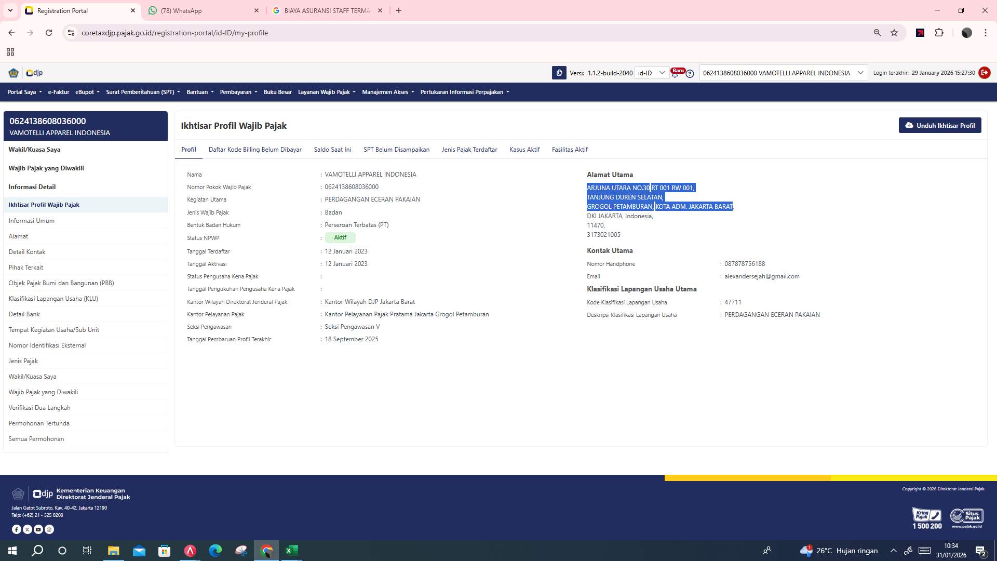Switch to the Saldo Saat Ini tab
The height and width of the screenshot is (561, 997).
click(x=332, y=150)
